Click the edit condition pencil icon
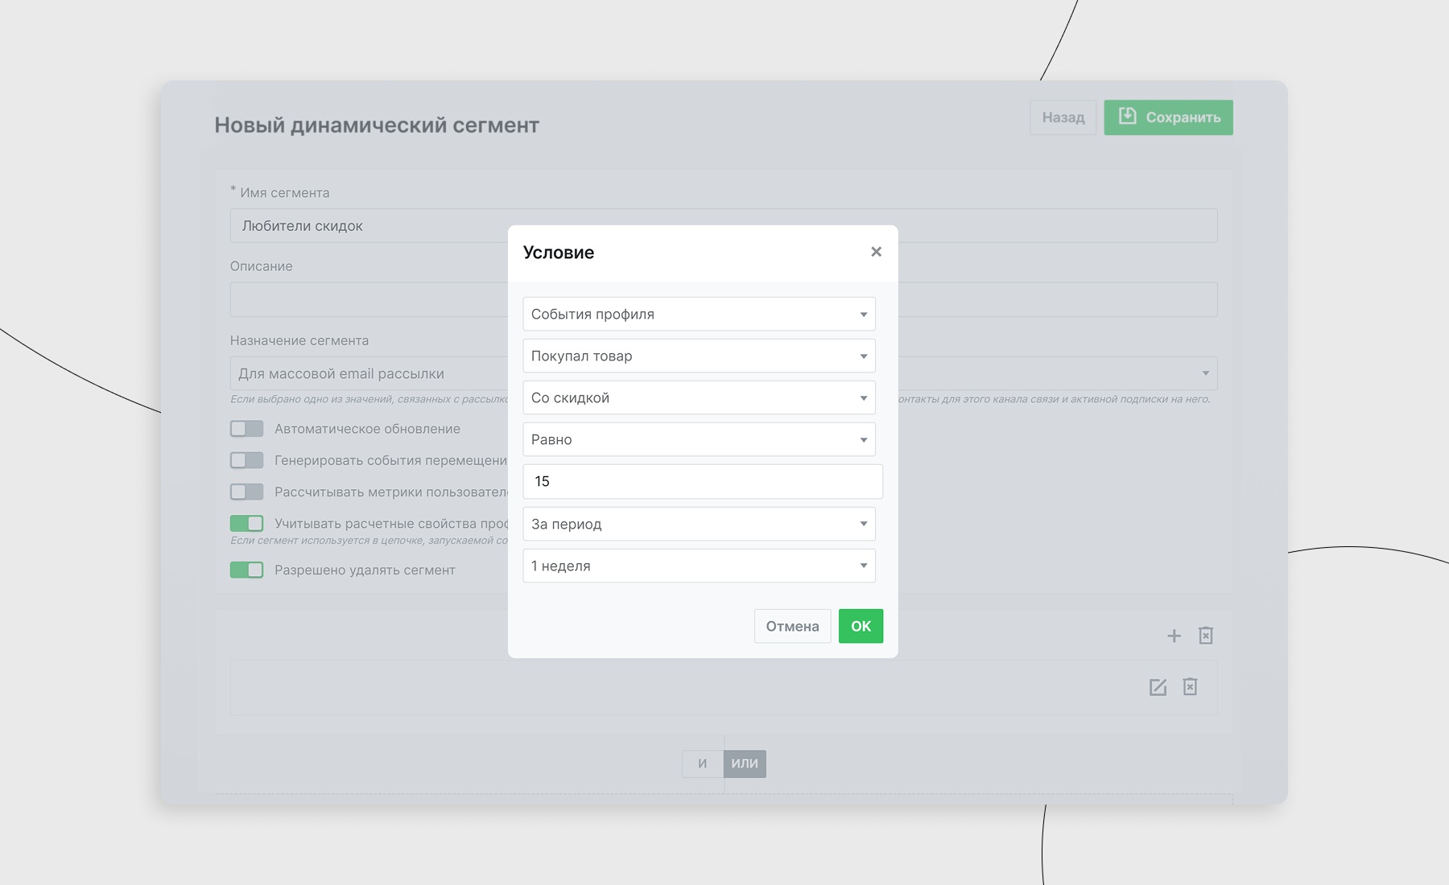This screenshot has width=1449, height=885. [1158, 687]
